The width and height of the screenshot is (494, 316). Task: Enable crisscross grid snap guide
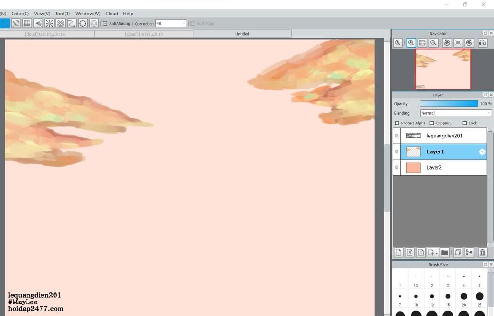pyautogui.click(x=27, y=23)
